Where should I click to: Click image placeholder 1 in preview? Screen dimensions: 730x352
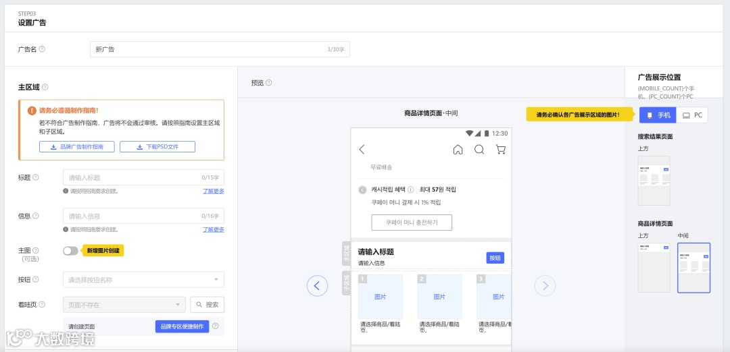[x=381, y=296]
